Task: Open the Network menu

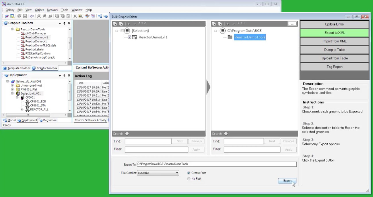Action: (53, 10)
